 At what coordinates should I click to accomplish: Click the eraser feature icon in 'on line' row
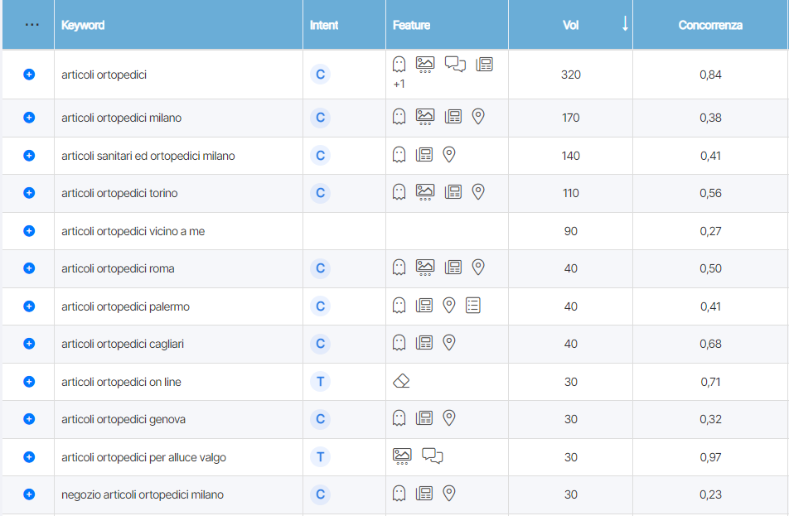[401, 381]
